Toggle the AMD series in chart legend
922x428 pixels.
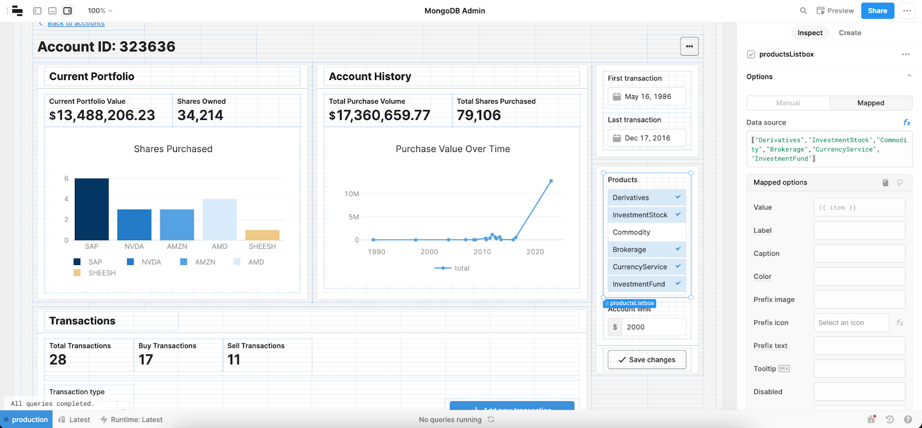249,262
